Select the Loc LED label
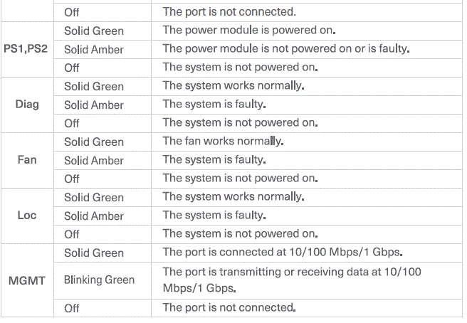 [x=27, y=216]
